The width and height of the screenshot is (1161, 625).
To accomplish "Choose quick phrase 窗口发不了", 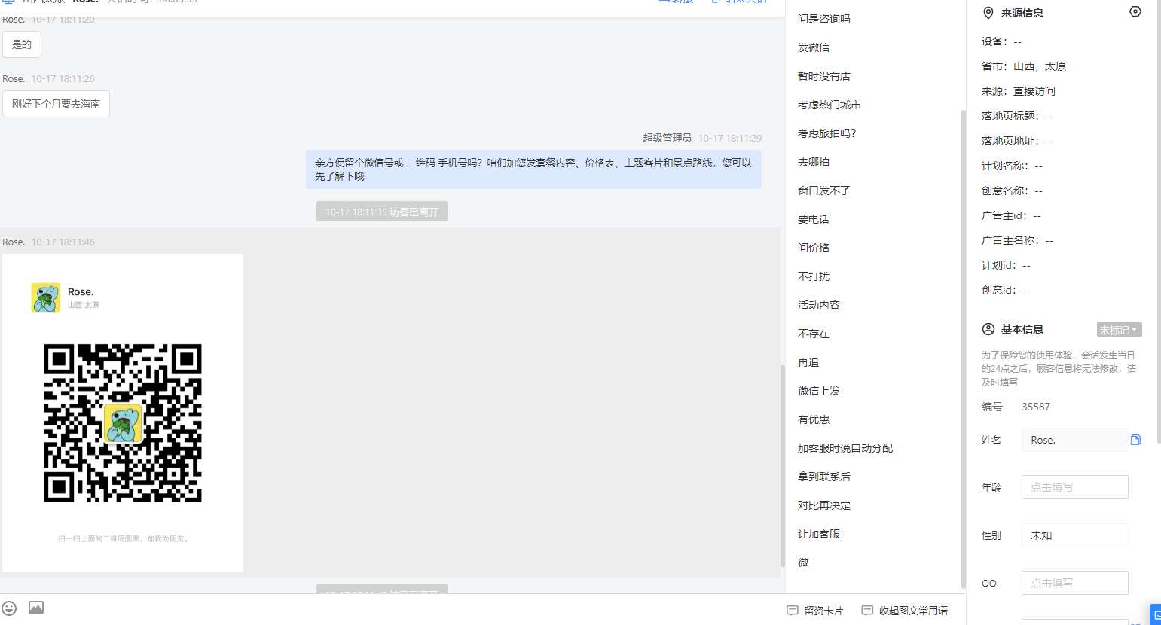I will 824,191.
